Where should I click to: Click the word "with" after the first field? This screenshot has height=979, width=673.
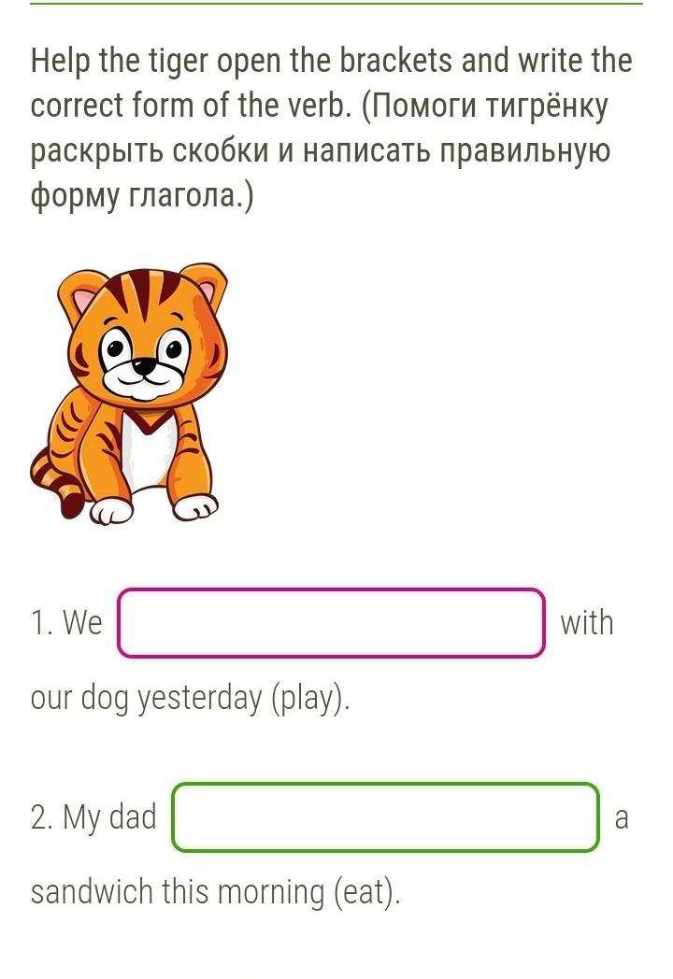587,623
